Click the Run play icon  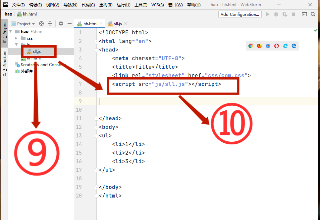click(x=268, y=14)
